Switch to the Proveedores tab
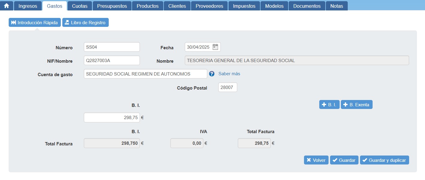This screenshot has width=425, height=180. [x=209, y=6]
